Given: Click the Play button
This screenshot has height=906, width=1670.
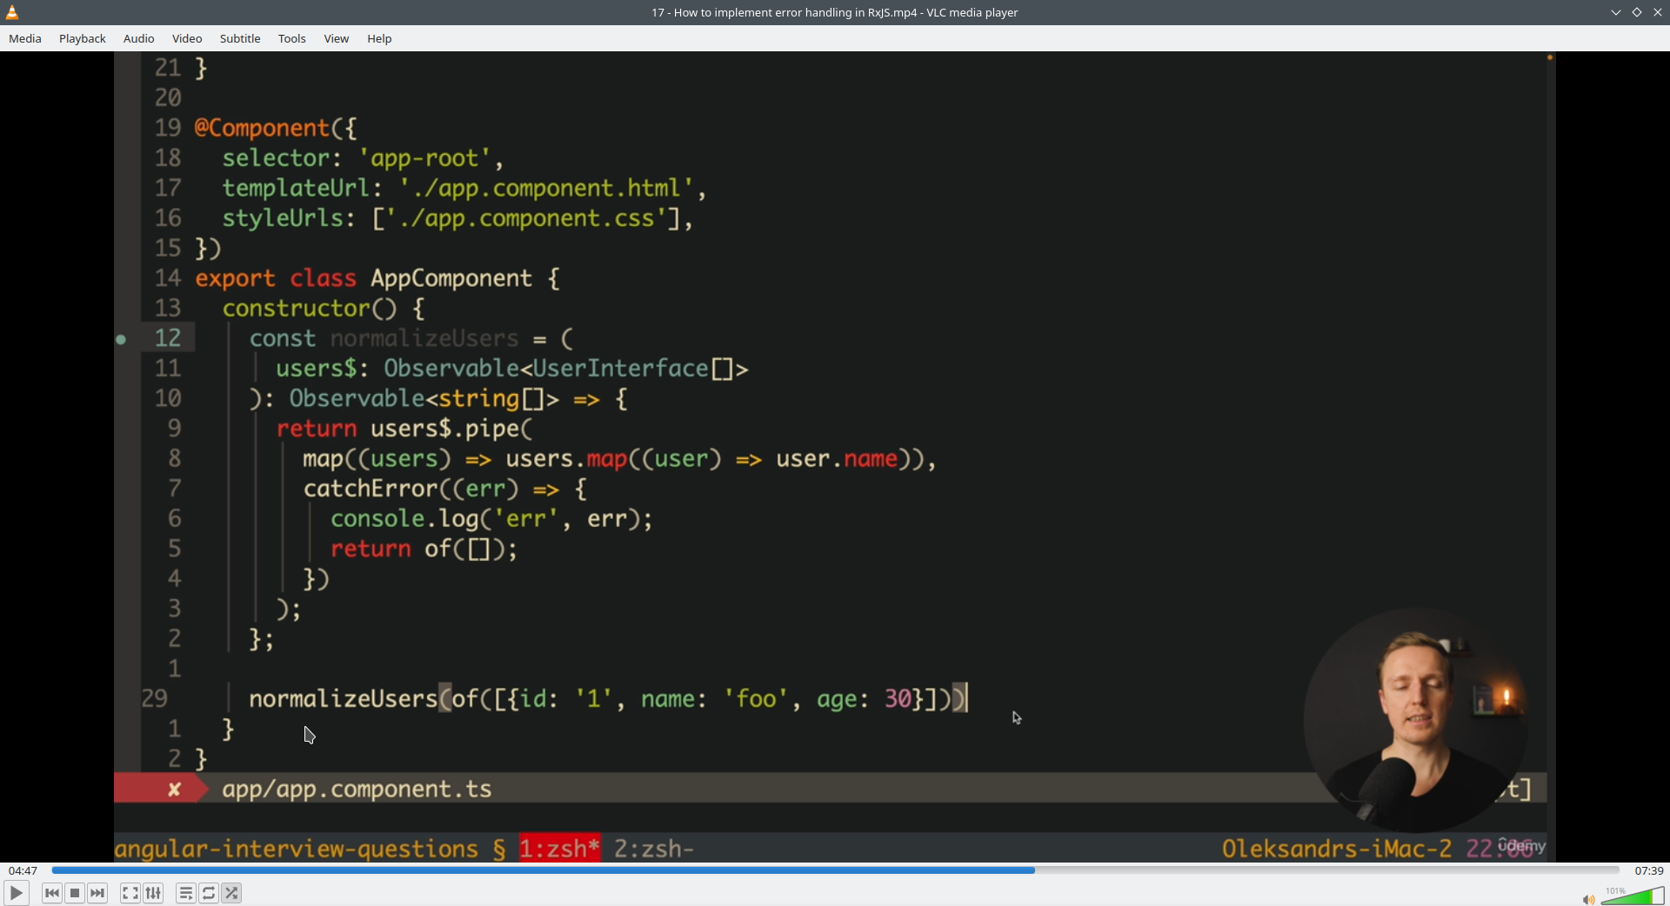Looking at the screenshot, I should [x=16, y=893].
